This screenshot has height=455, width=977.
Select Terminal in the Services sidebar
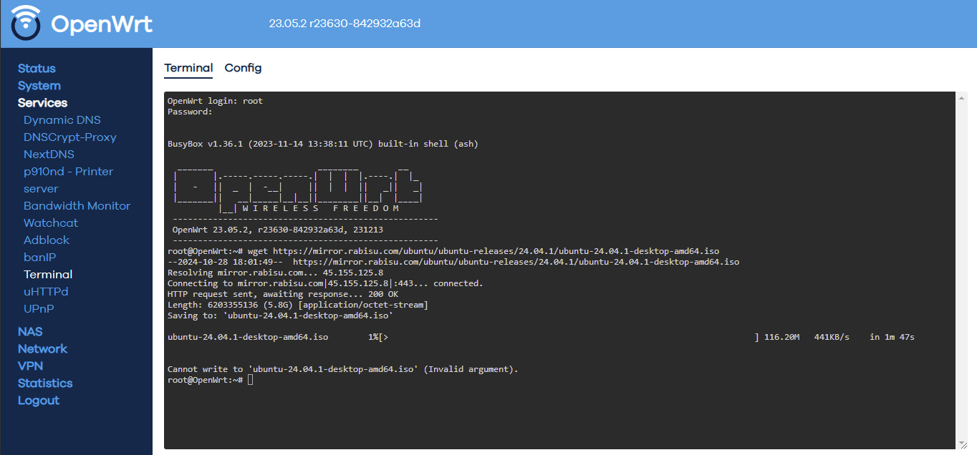[x=48, y=275]
